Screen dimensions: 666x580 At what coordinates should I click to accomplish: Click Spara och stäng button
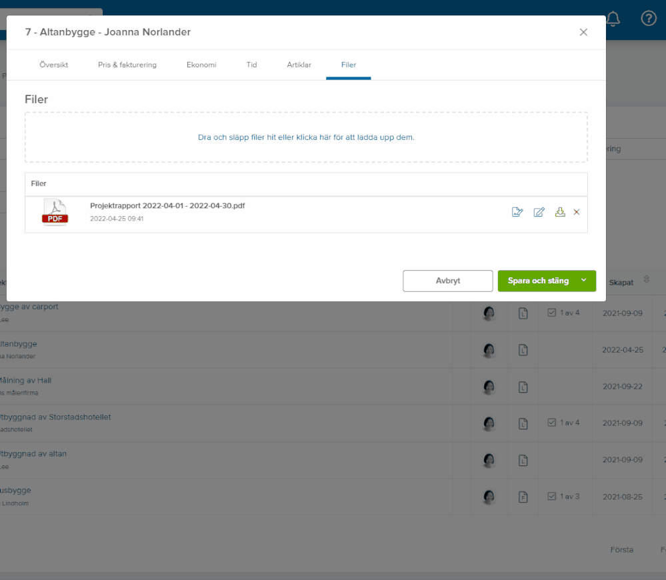(538, 281)
